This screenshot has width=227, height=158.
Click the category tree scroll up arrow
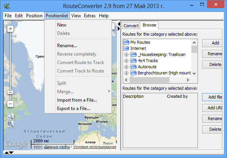[194, 43]
